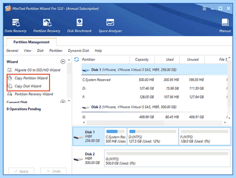Select Disk 1 row in partition list
The width and height of the screenshot is (236, 178).
(x=154, y=70)
